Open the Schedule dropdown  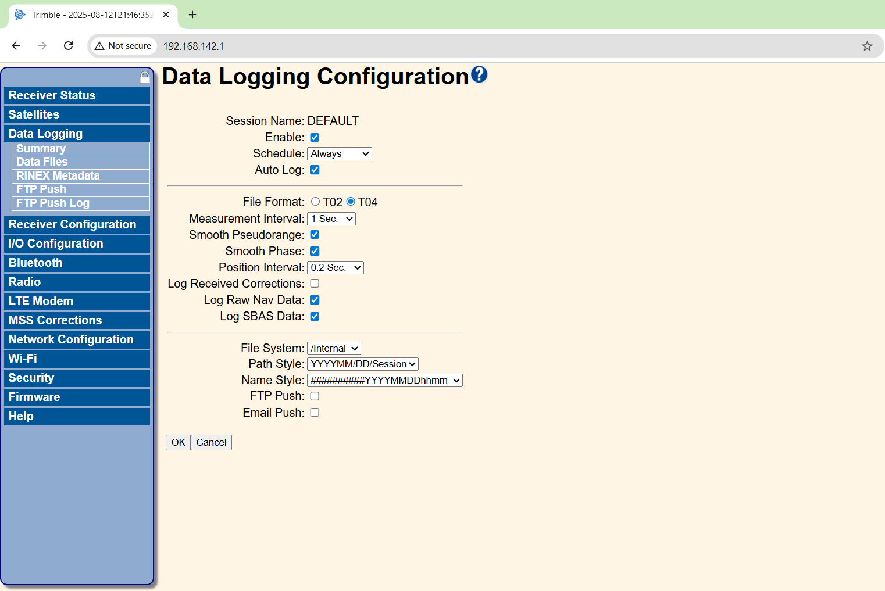[339, 154]
